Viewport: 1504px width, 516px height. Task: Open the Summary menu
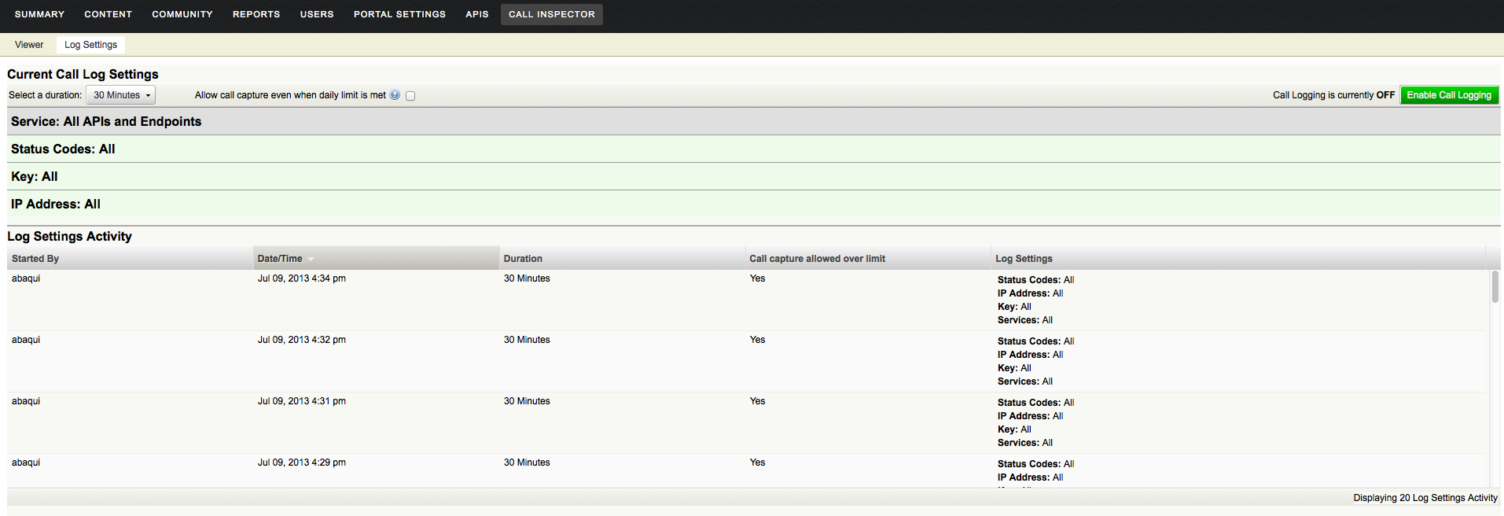click(39, 14)
